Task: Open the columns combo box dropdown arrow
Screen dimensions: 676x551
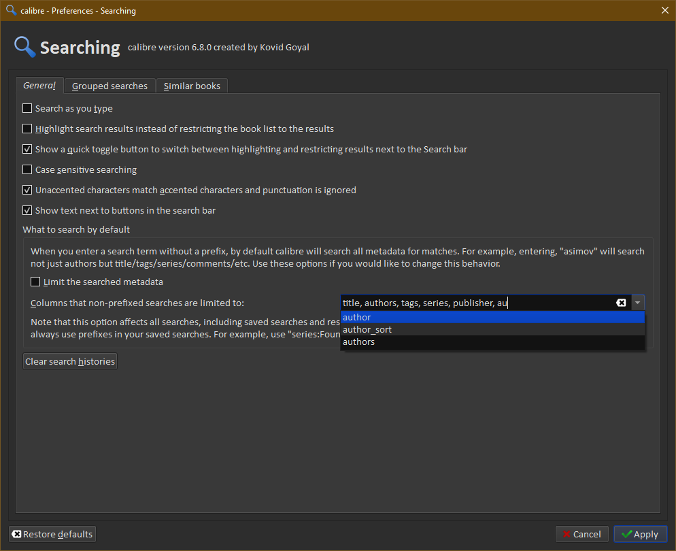Action: [x=638, y=303]
